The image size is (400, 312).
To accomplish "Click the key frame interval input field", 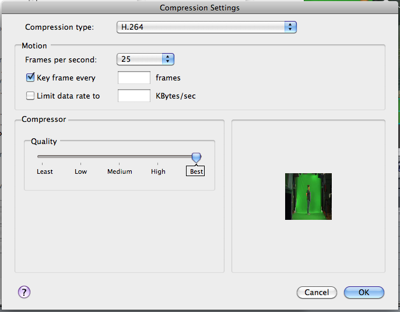I will pyautogui.click(x=134, y=78).
